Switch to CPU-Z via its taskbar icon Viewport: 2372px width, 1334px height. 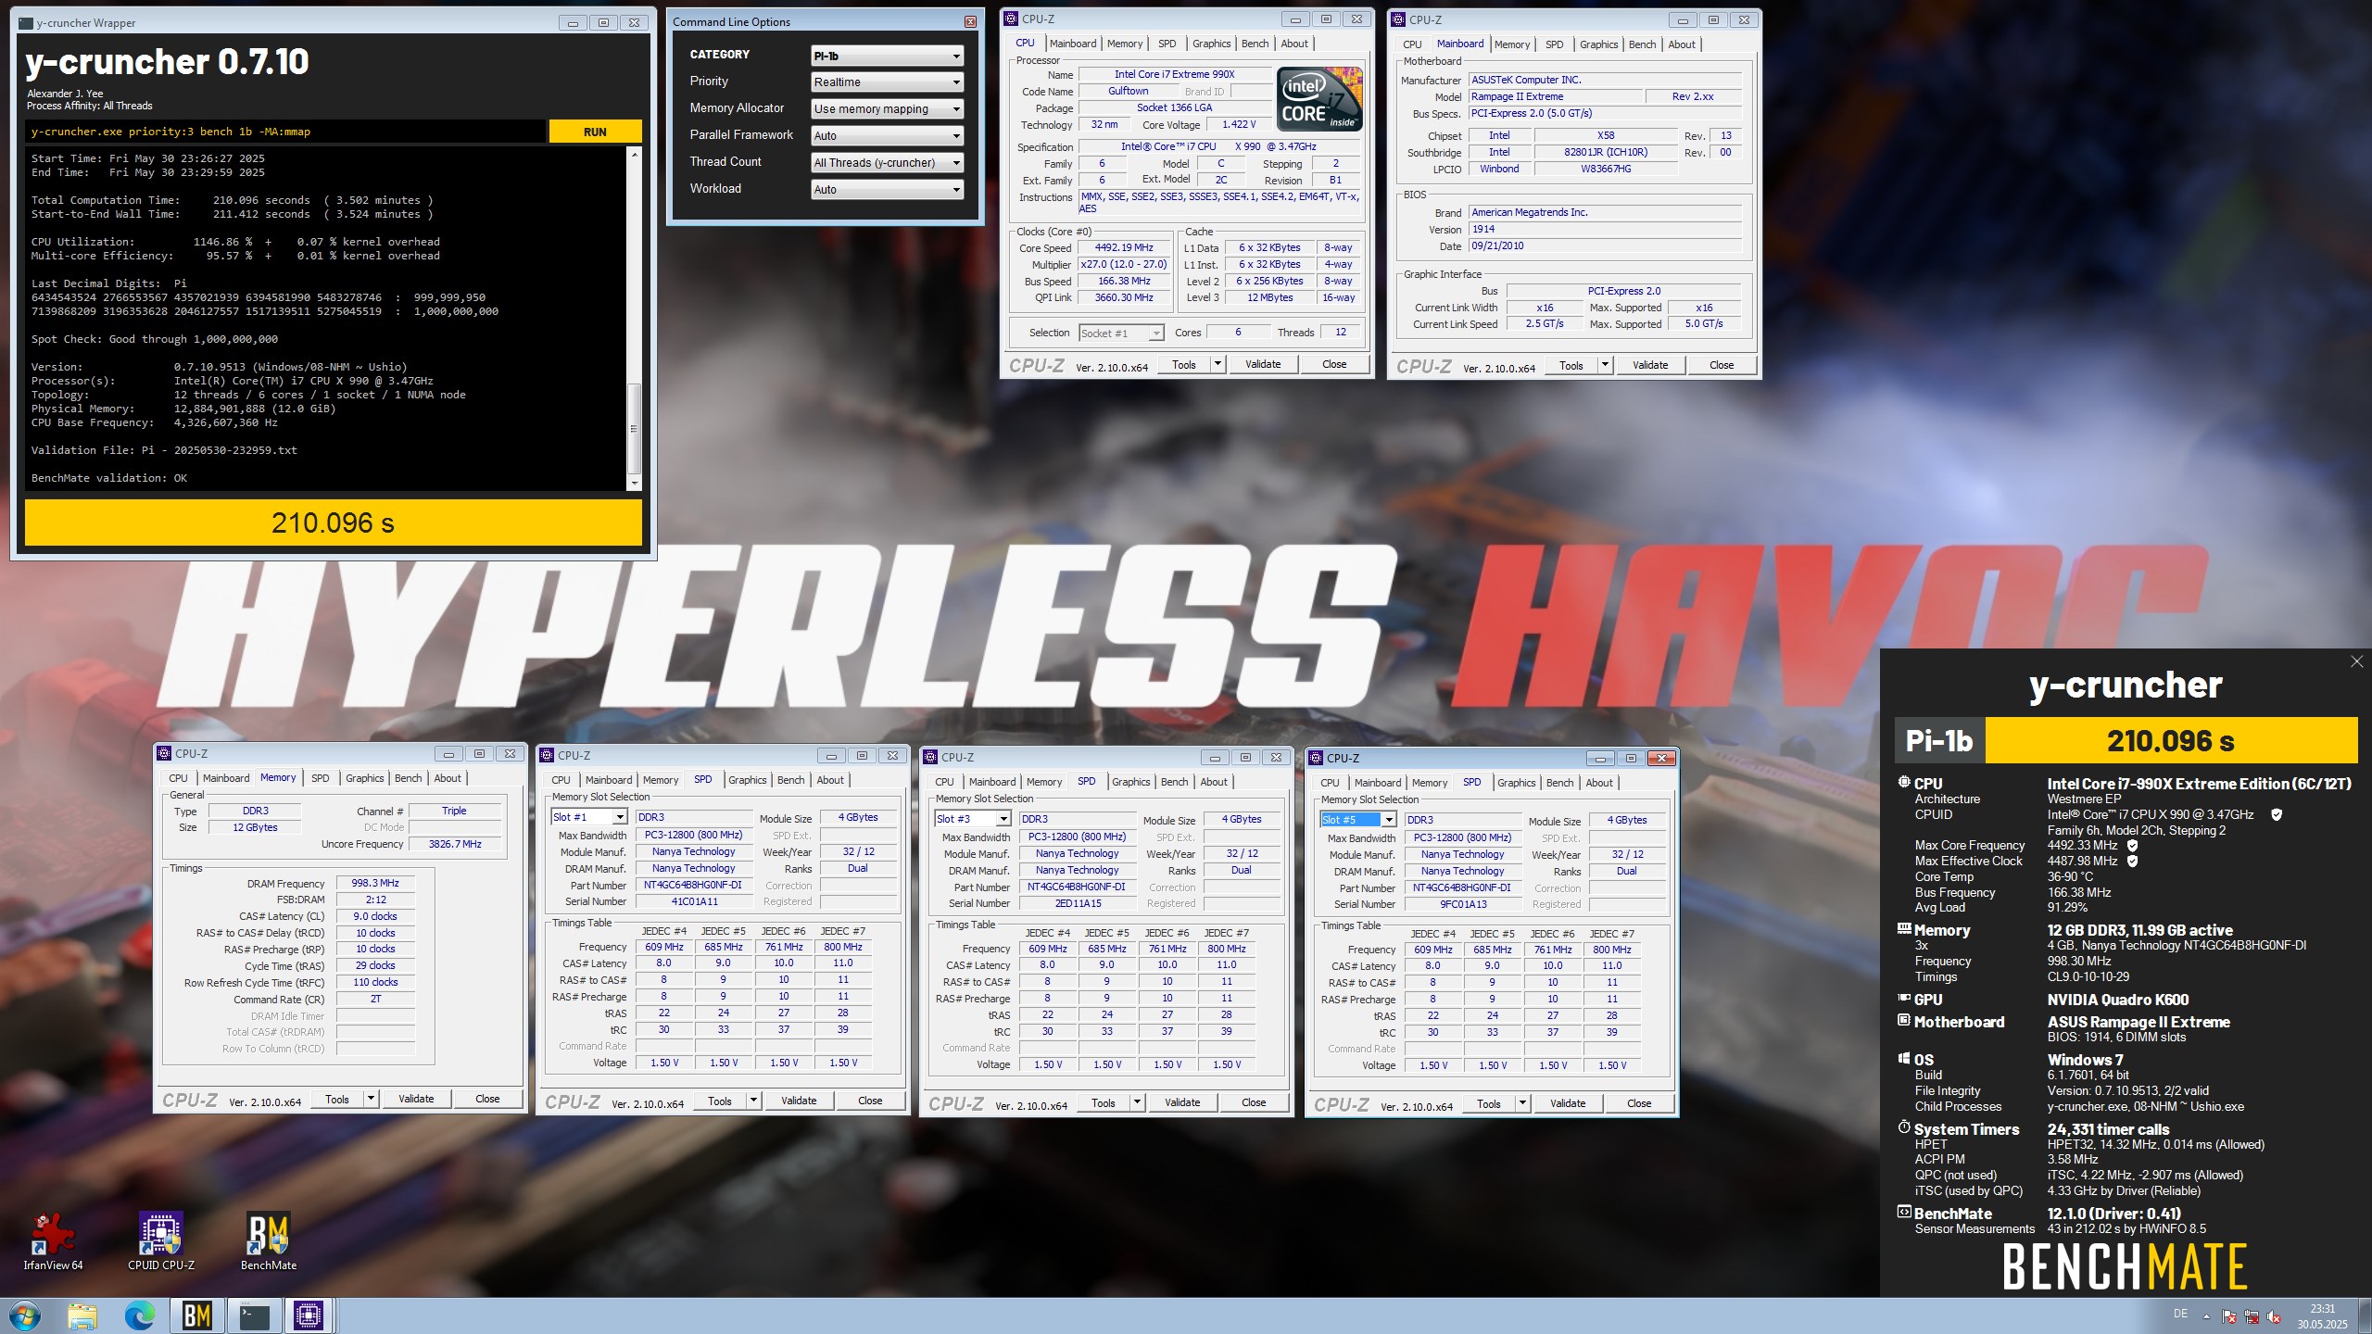[x=309, y=1315]
